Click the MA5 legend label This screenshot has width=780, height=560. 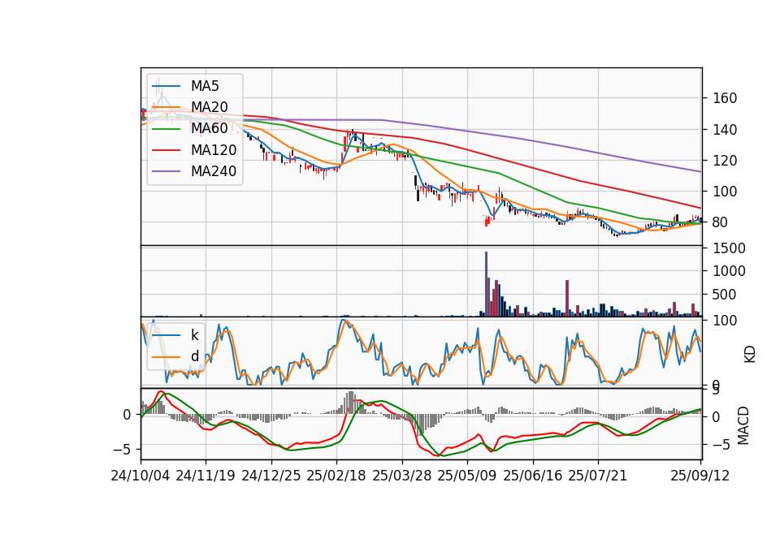(205, 86)
